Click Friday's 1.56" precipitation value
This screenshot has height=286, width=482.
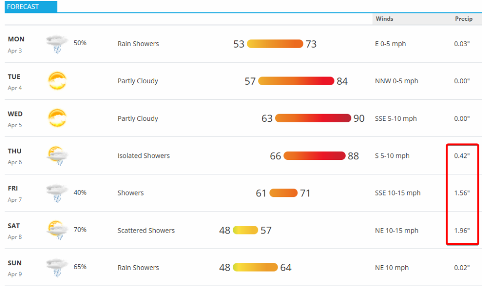point(462,193)
